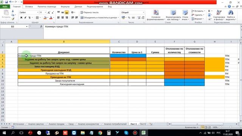Open the font size 11 dropdown
The width and height of the screenshot is (242, 136).
pyautogui.click(x=45, y=12)
